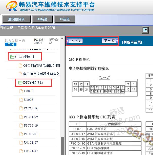Click GBC P档电机 folder icon
Viewport: 153px width, 155px height.
pos(12,57)
